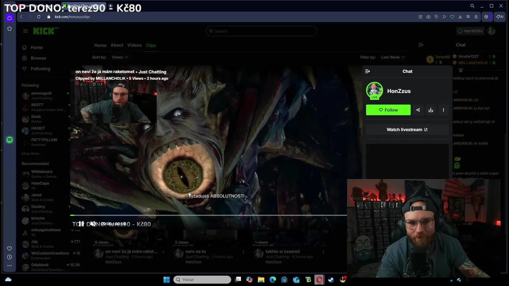
Task: Open Browse in Kick sidebar
Action: point(38,58)
